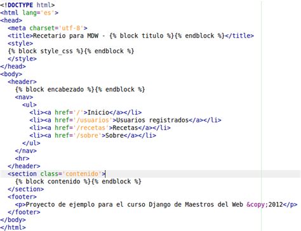Click the 'Sobre' list item line

point(93,135)
